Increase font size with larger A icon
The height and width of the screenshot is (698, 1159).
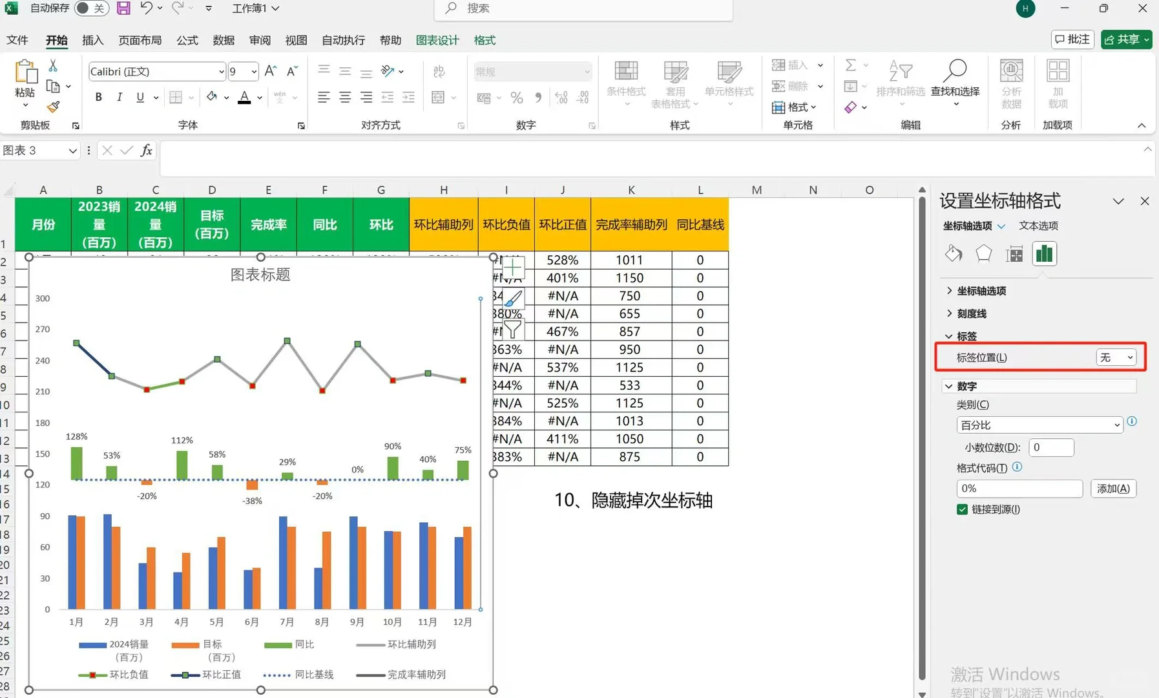pyautogui.click(x=271, y=71)
